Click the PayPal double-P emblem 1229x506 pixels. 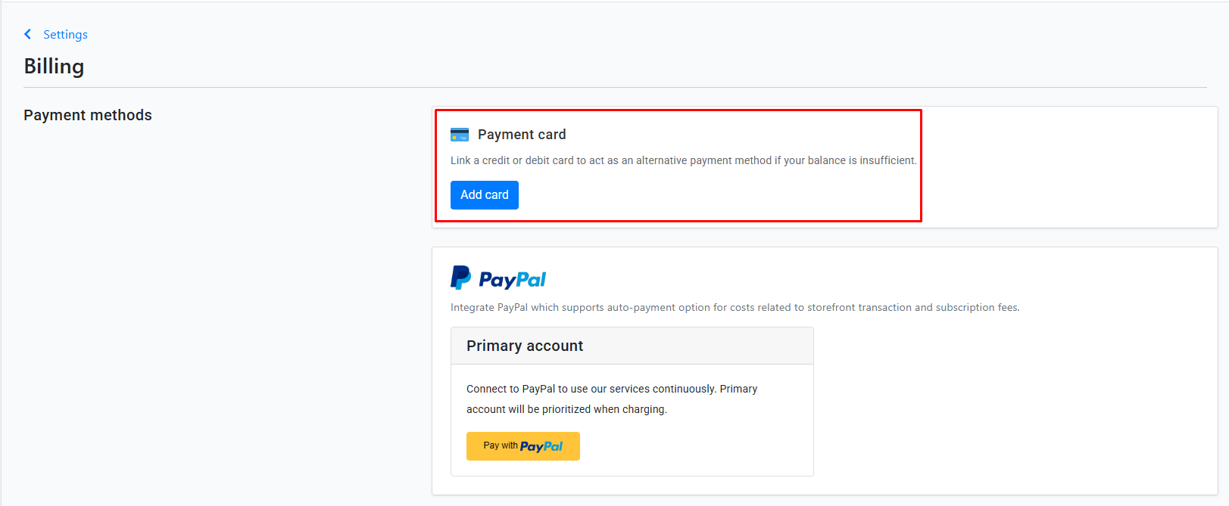460,278
